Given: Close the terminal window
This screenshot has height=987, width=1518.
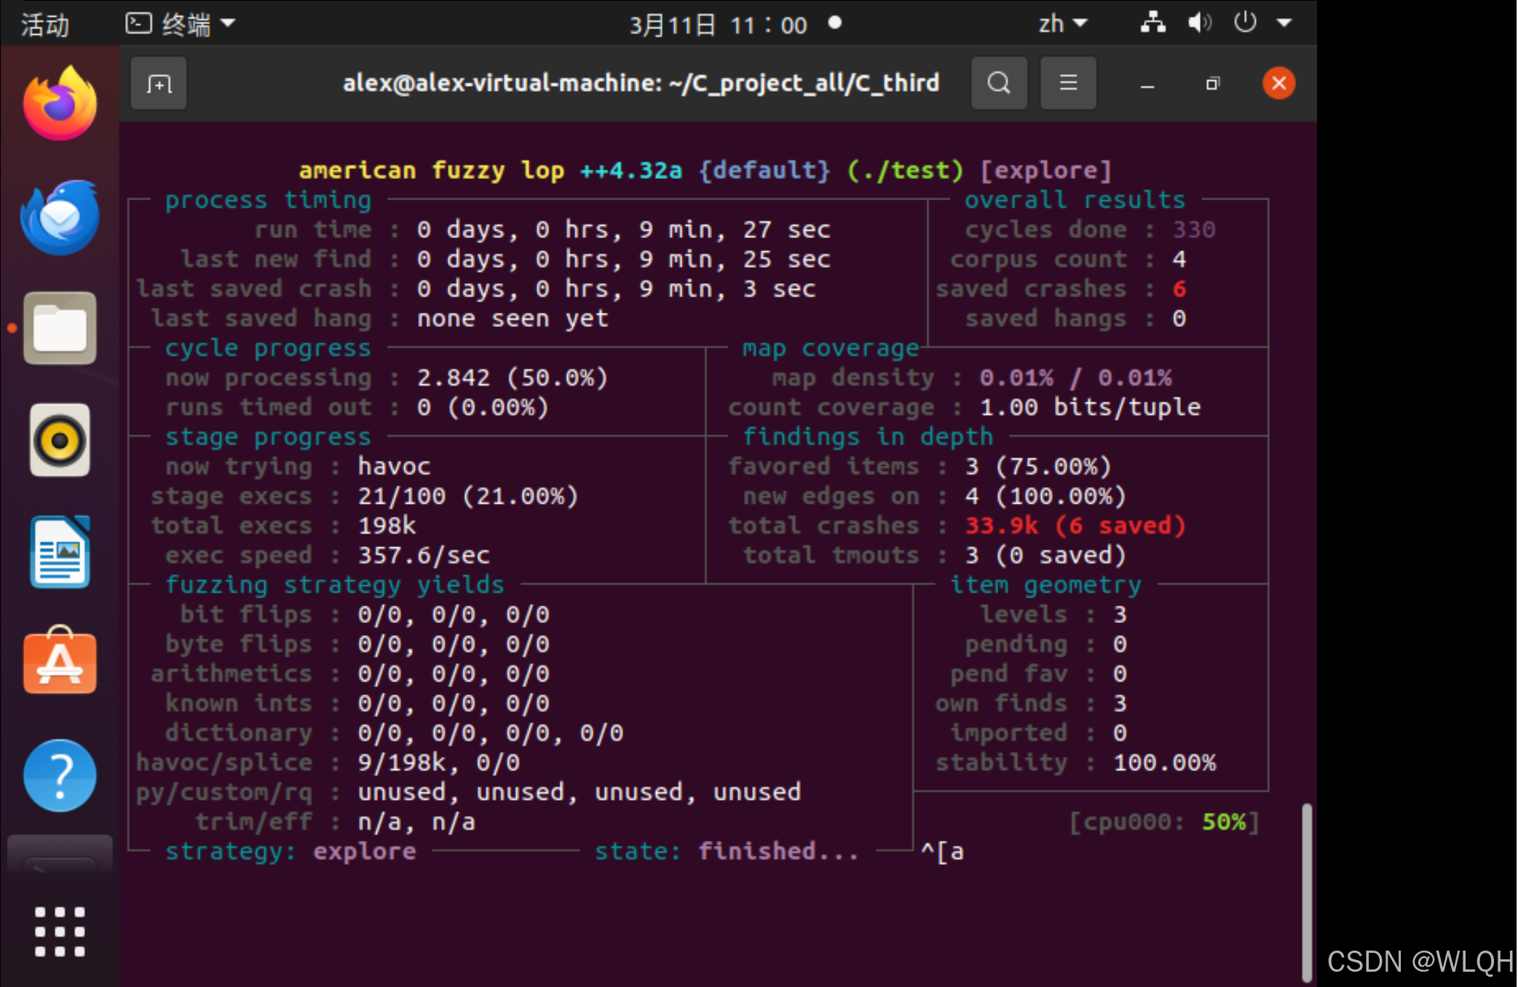Looking at the screenshot, I should [x=1278, y=83].
